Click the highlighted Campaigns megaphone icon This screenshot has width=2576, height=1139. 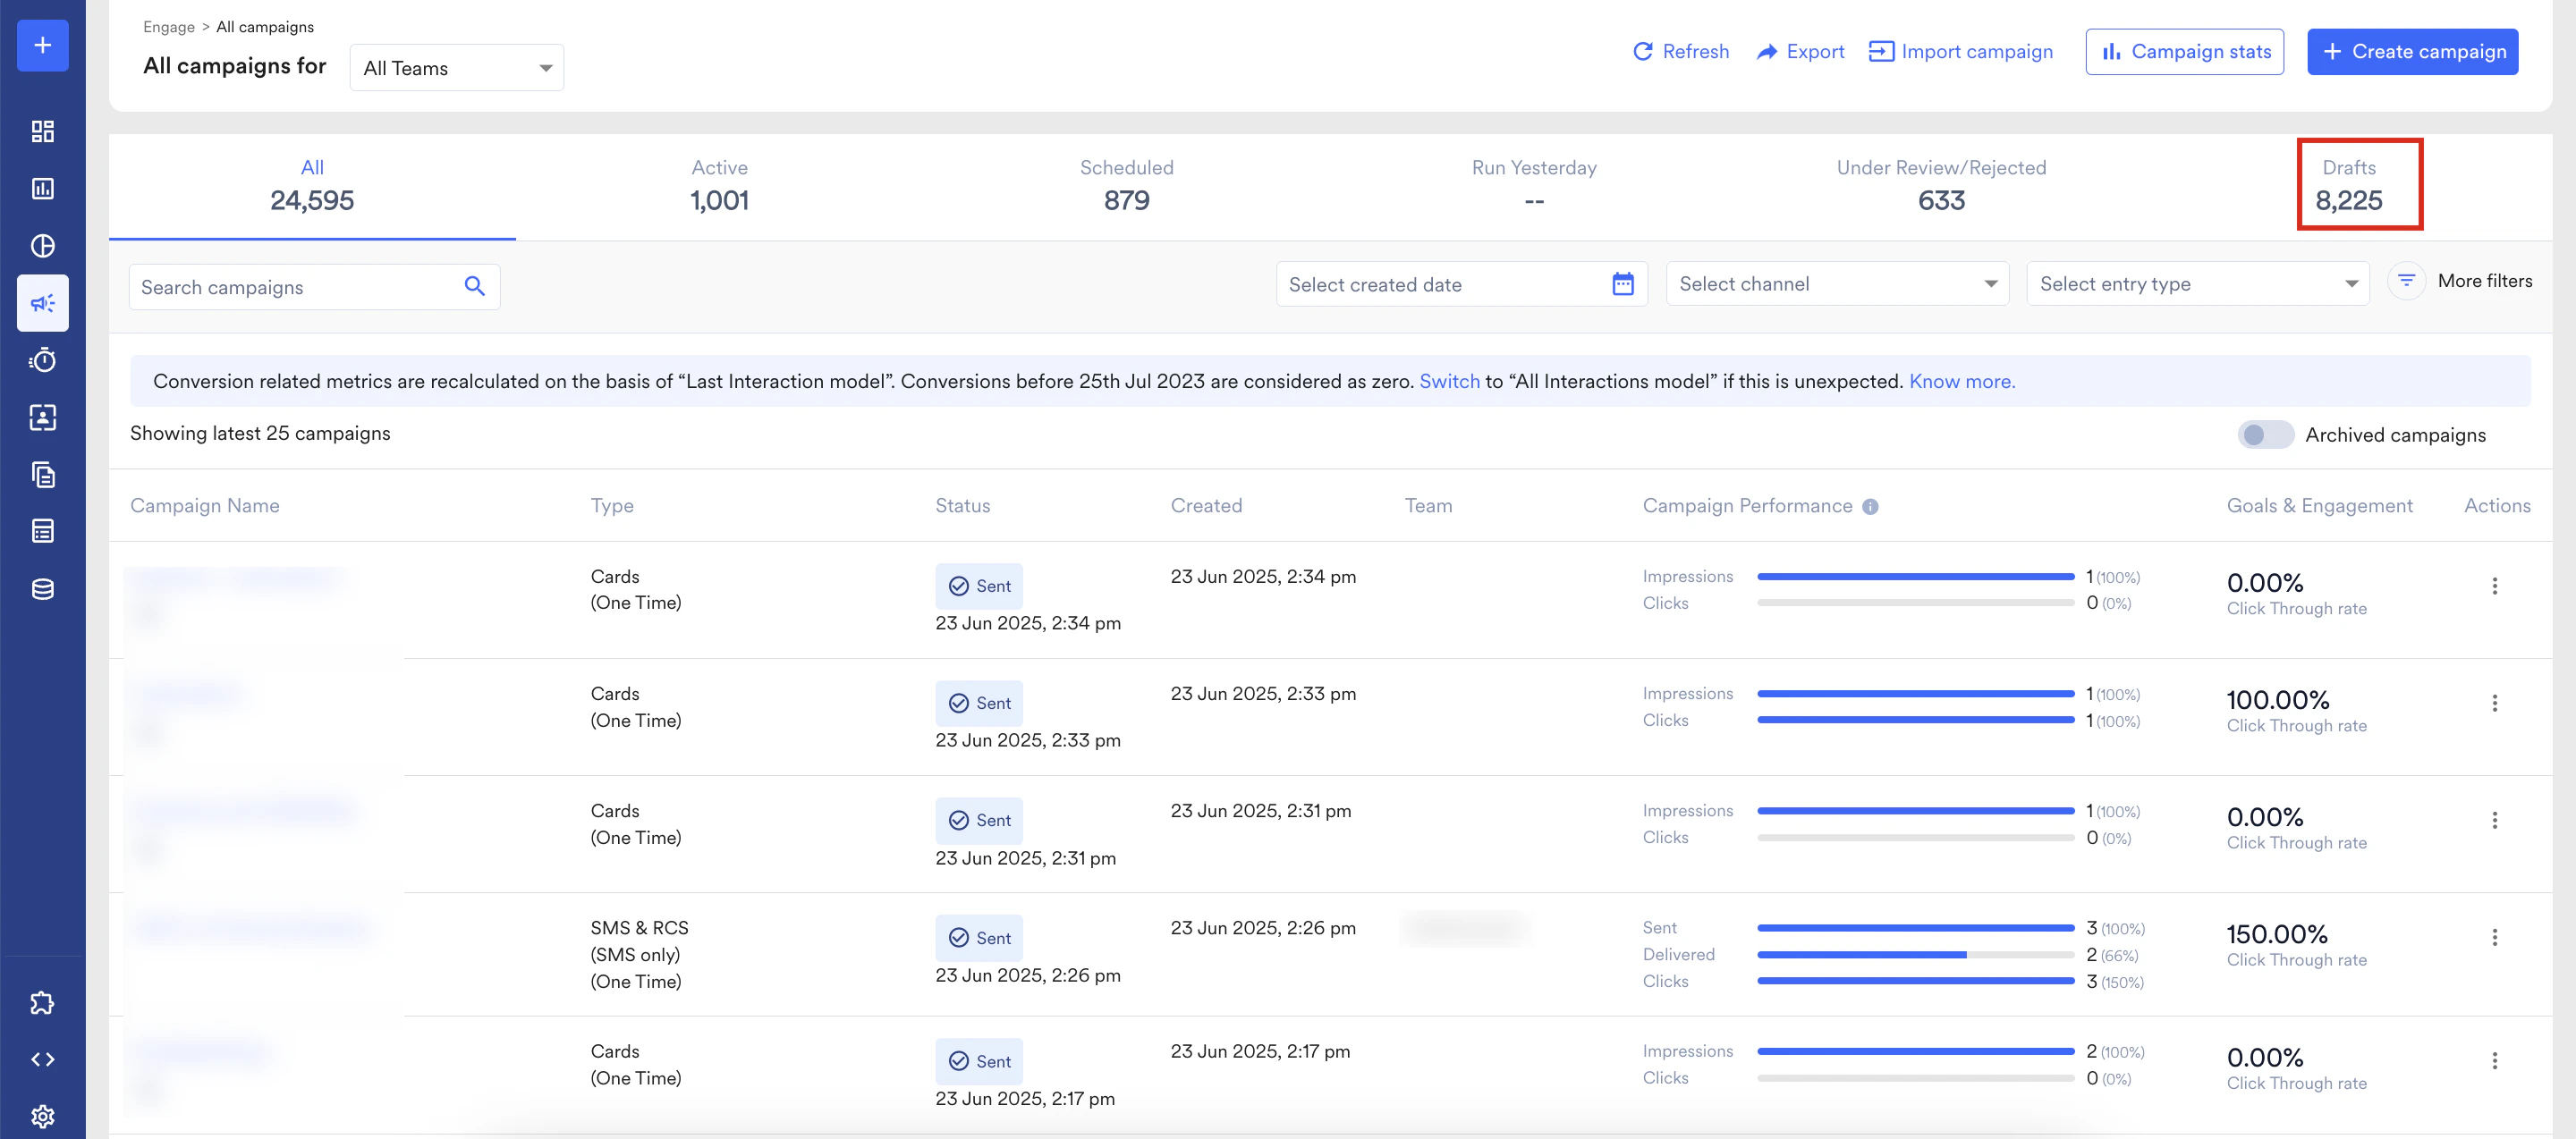click(x=42, y=303)
